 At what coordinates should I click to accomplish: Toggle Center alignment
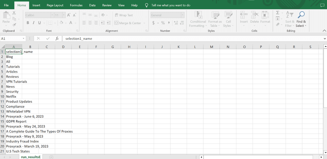[90, 23]
